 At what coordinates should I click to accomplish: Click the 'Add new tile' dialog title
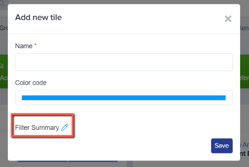tap(39, 17)
